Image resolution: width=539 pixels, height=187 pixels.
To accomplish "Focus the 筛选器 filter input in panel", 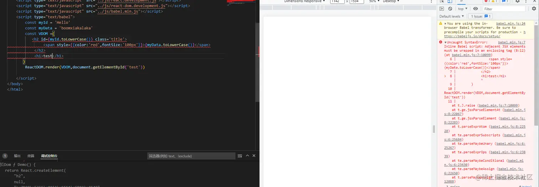I will (191, 156).
